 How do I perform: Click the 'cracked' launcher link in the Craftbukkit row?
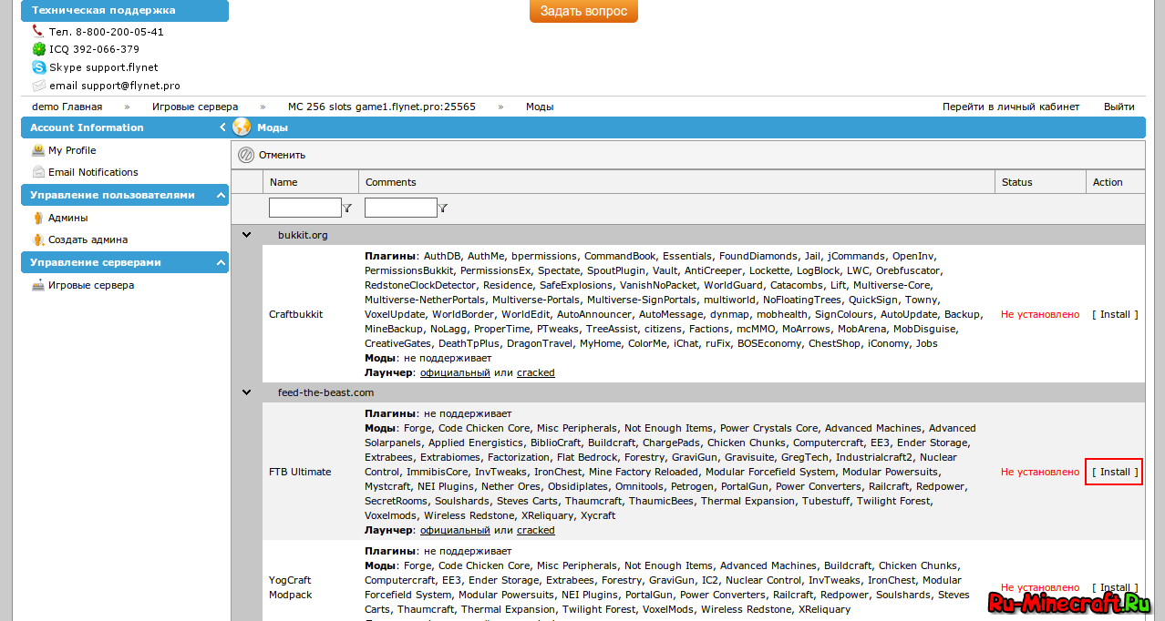[535, 372]
